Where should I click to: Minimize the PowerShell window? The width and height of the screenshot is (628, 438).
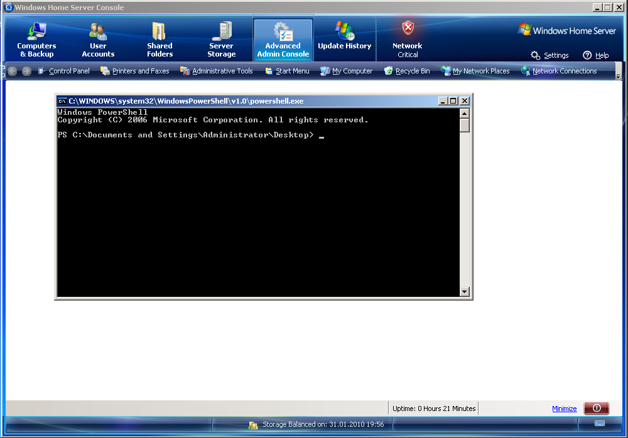pyautogui.click(x=443, y=101)
